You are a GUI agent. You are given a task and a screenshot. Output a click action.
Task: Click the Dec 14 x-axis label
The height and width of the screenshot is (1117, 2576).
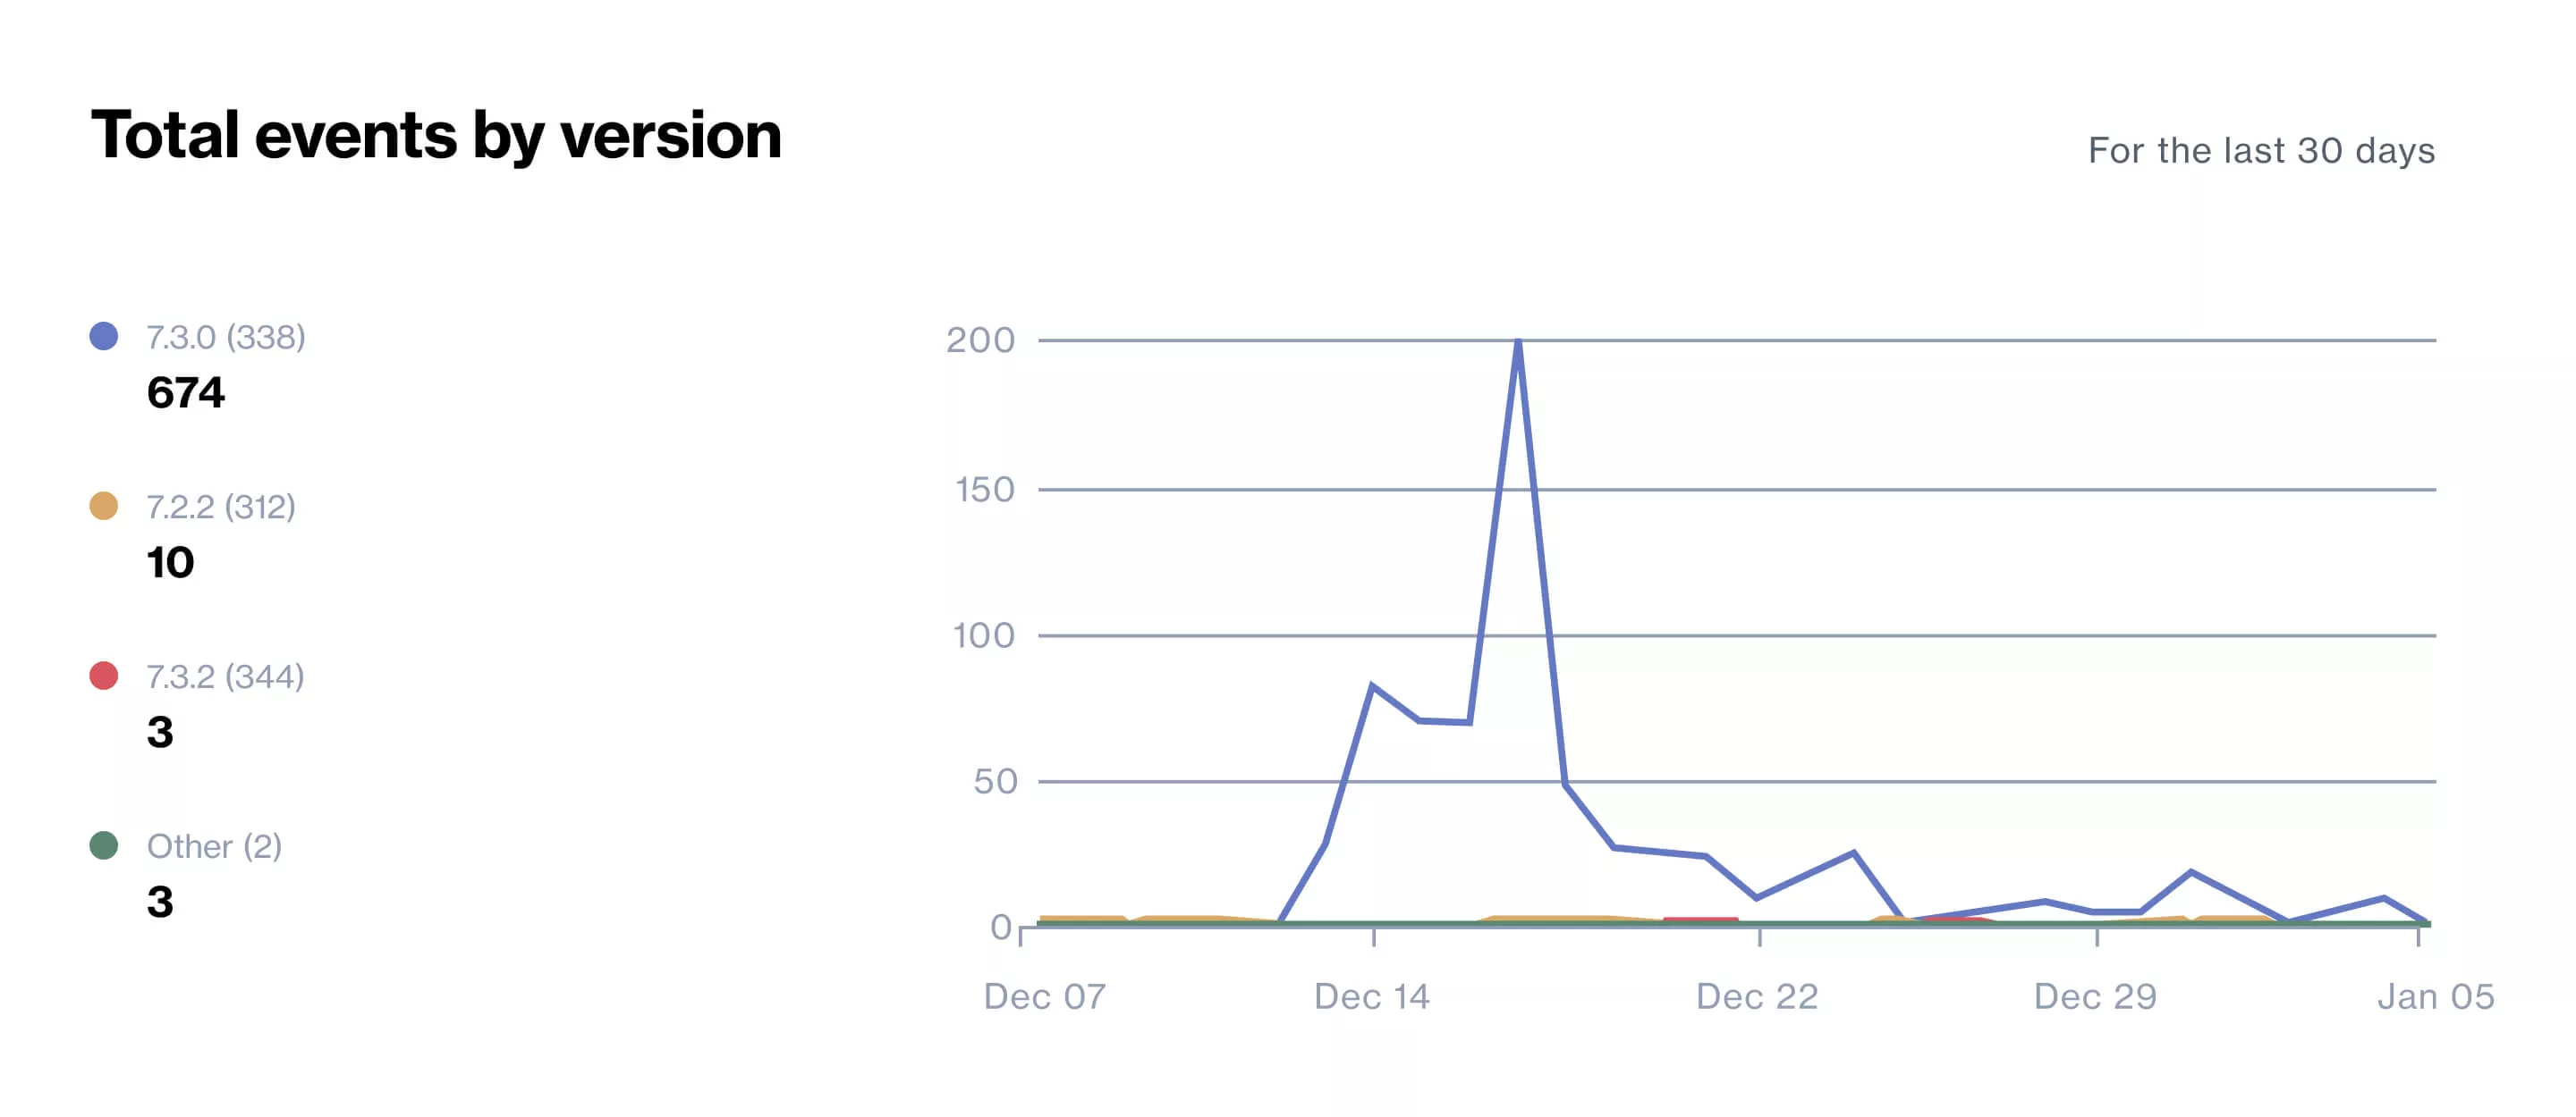1372,996
